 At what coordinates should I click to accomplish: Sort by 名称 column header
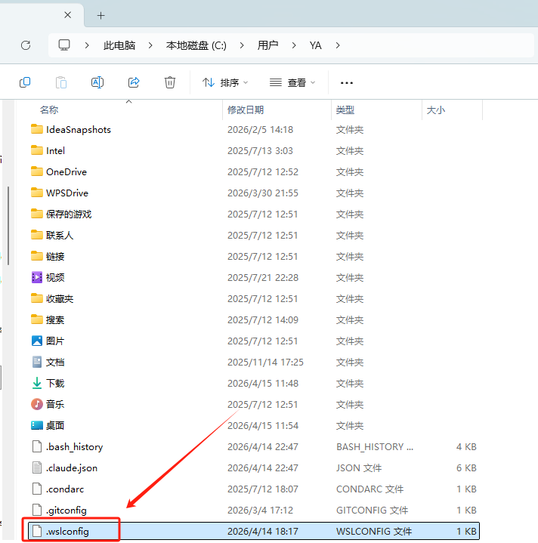point(49,110)
